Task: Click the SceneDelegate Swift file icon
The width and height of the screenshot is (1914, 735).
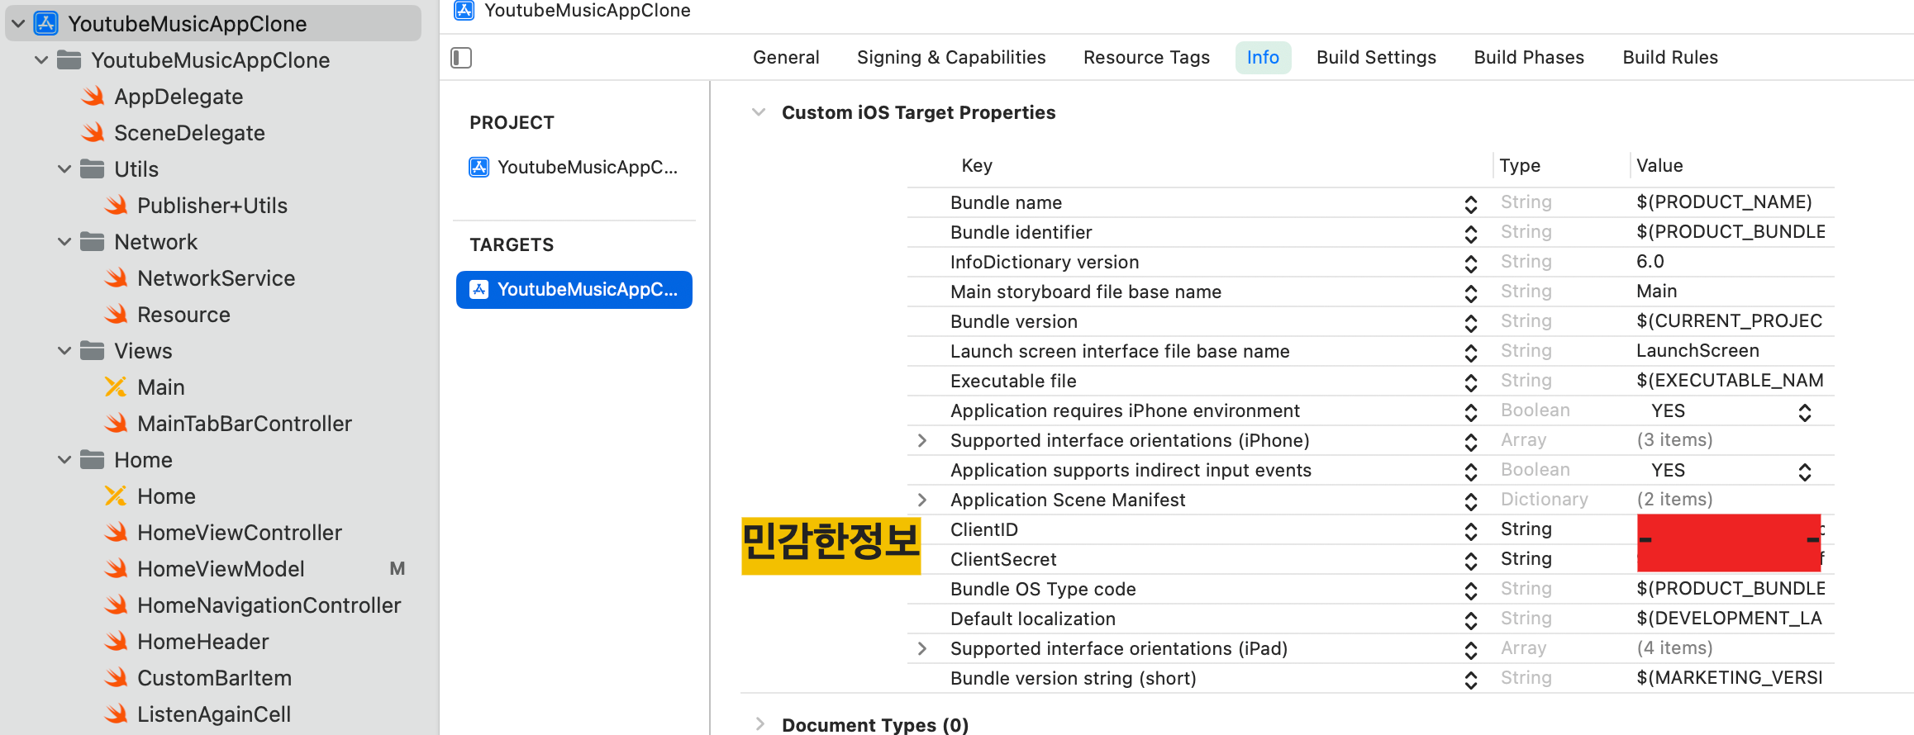Action: click(93, 132)
